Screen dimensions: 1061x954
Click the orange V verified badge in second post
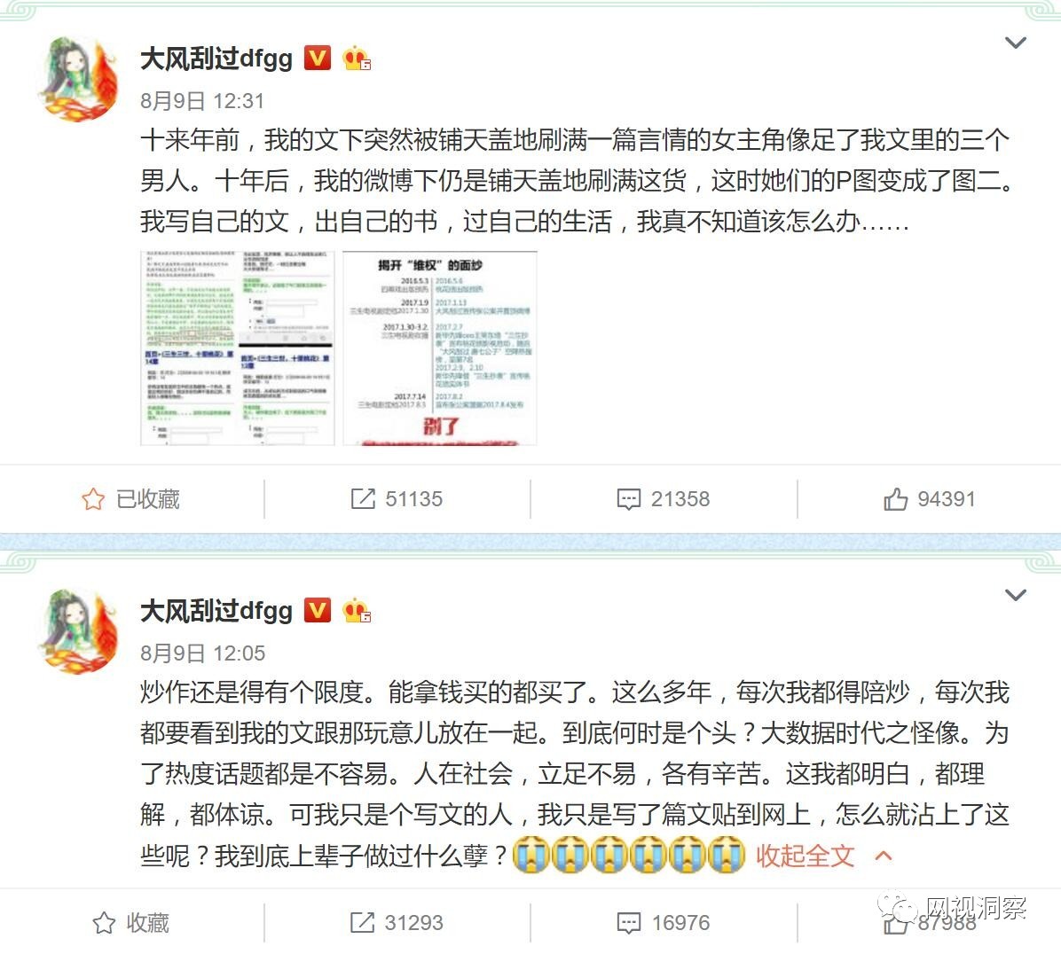(318, 611)
